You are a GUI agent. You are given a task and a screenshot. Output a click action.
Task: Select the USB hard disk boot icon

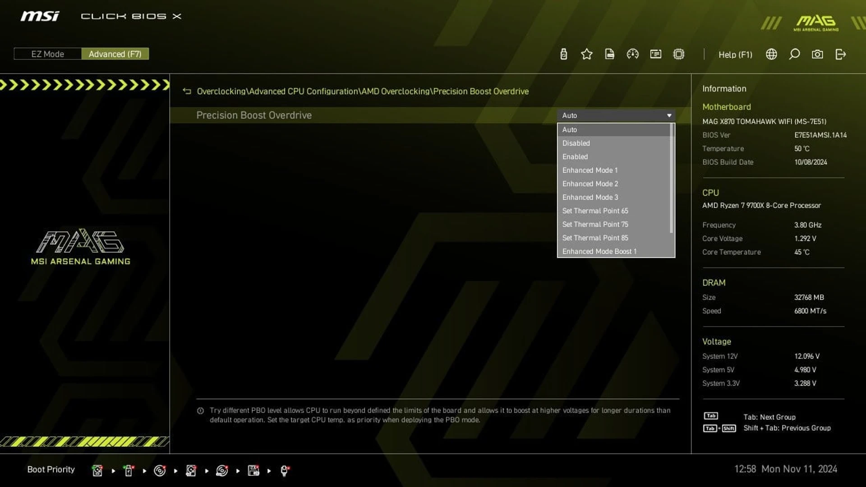pos(191,470)
